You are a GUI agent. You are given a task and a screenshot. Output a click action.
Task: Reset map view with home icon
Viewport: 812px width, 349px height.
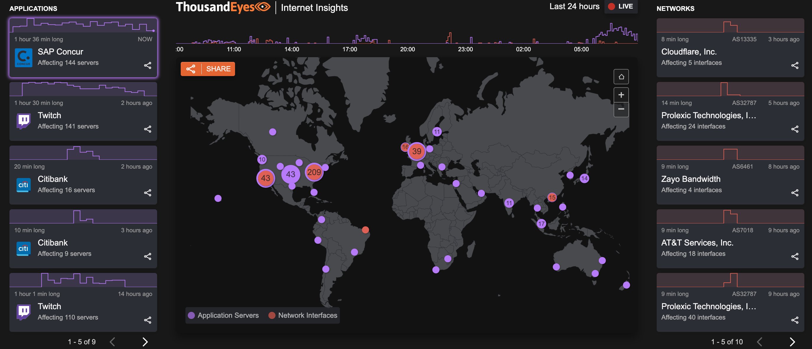click(x=621, y=77)
